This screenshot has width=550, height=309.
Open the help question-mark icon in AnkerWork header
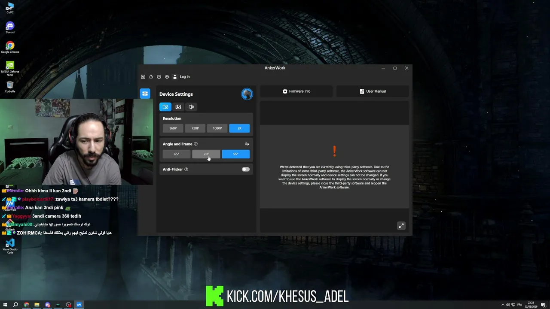pos(159,77)
